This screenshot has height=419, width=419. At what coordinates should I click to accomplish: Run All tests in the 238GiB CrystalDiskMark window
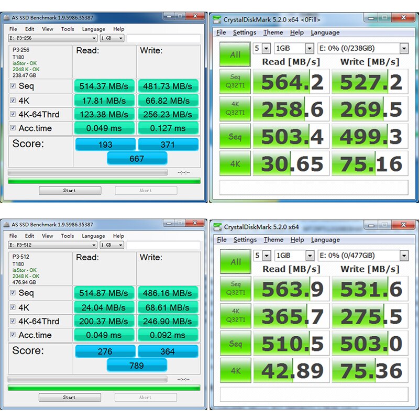(235, 54)
